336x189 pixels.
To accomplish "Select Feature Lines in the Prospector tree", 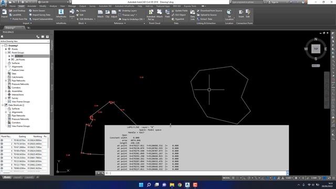I will 18,70.
